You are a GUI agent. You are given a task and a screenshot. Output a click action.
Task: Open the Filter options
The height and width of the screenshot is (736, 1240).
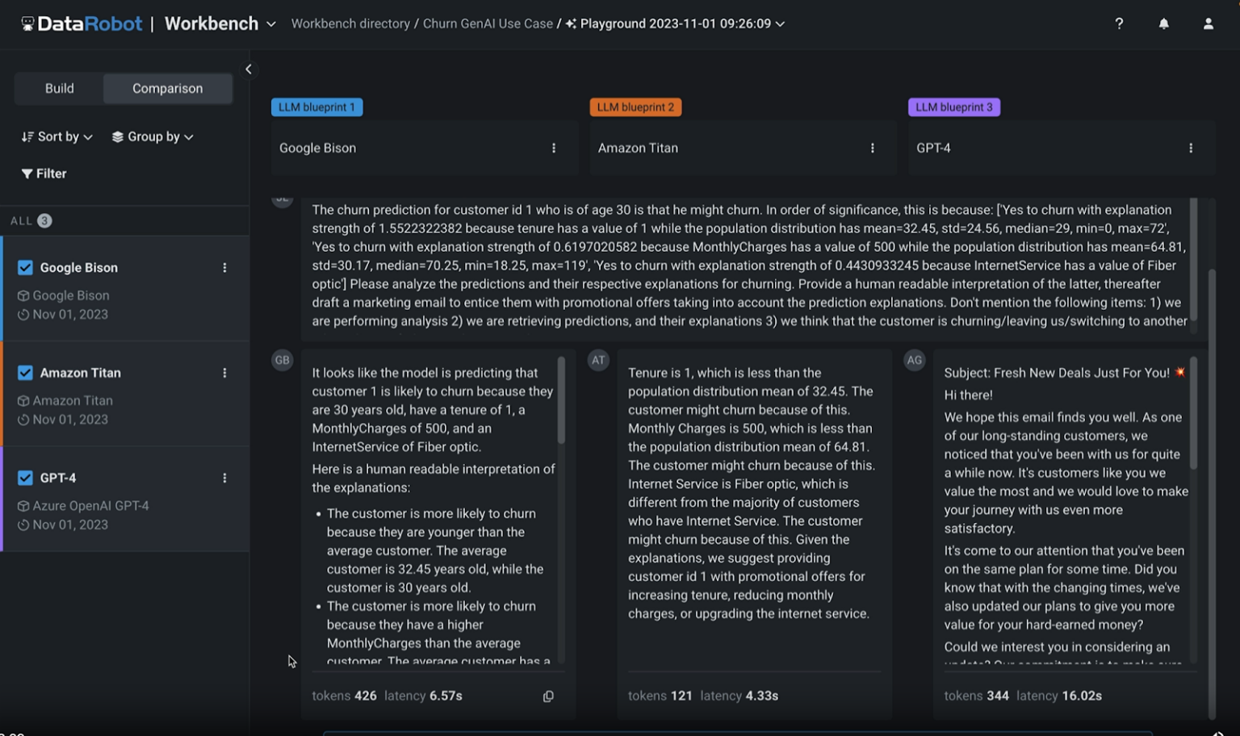coord(42,173)
